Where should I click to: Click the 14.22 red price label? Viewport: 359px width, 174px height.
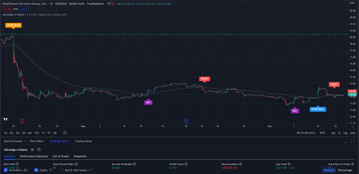[x=352, y=91]
